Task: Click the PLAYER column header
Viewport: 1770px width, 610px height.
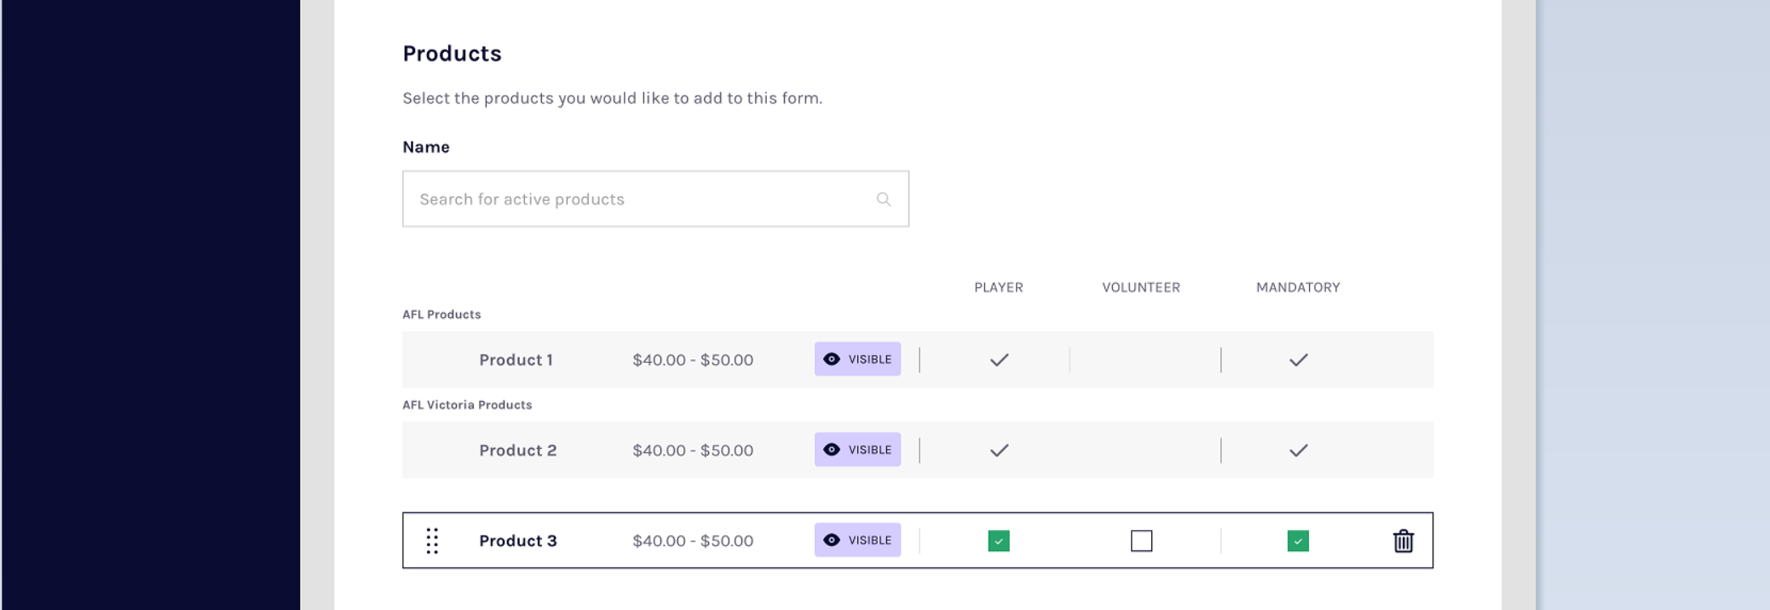Action: (x=998, y=287)
